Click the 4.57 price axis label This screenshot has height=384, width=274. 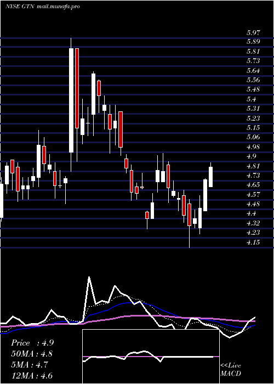tap(253, 195)
